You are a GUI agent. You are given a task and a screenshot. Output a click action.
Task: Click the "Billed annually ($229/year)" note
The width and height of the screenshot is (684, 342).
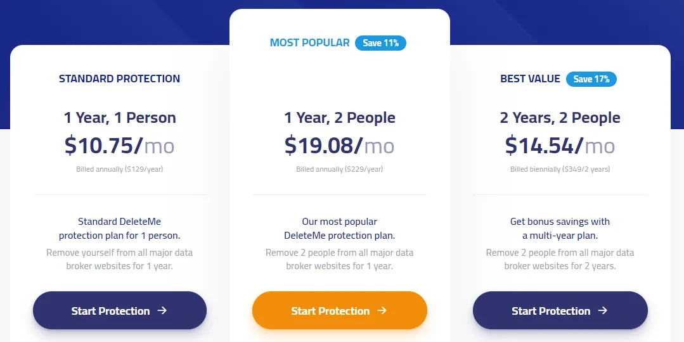339,170
